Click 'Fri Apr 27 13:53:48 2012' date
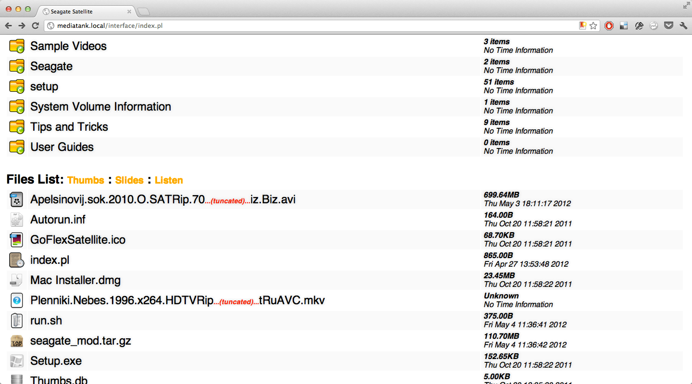This screenshot has height=384, width=692. point(526,264)
